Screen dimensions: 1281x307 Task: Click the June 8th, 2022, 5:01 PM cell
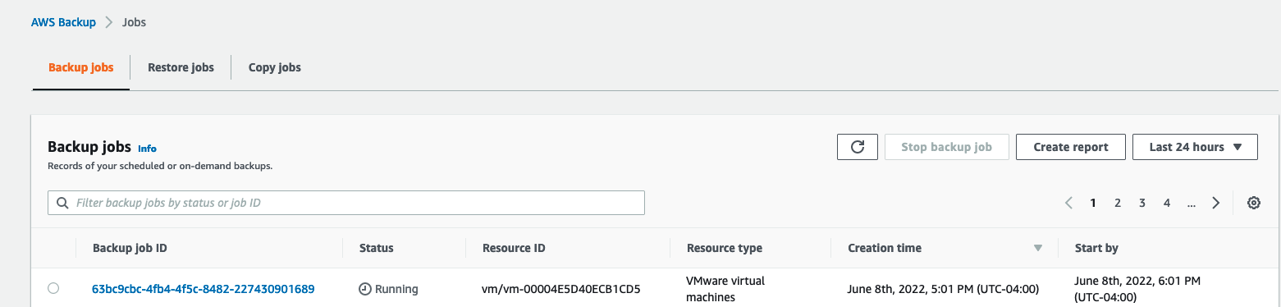pyautogui.click(x=944, y=289)
